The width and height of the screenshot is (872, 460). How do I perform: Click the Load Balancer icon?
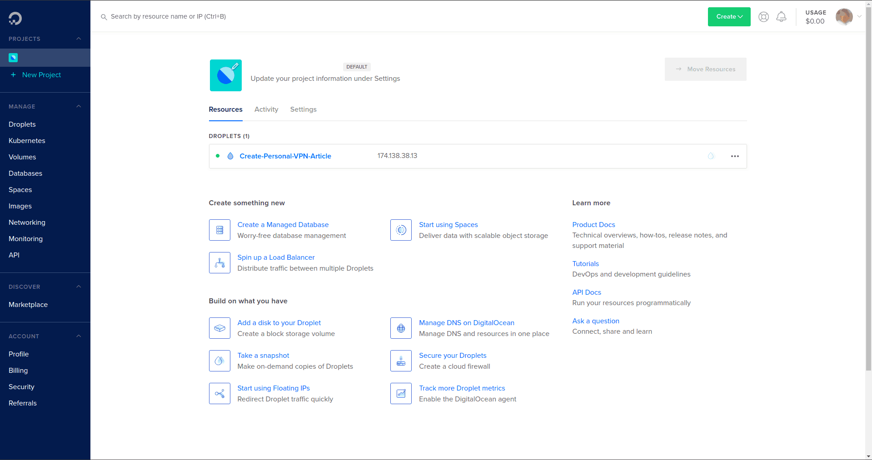[219, 263]
